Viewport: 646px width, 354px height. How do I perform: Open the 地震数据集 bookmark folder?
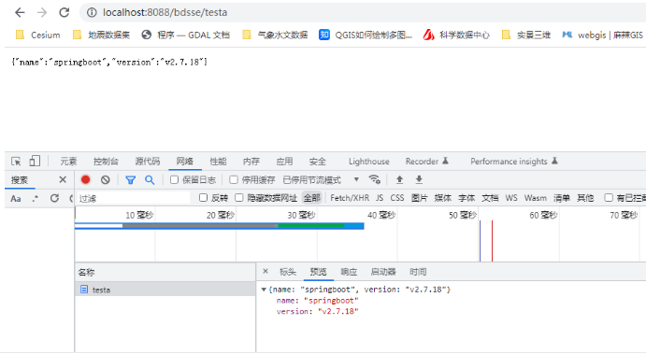101,35
